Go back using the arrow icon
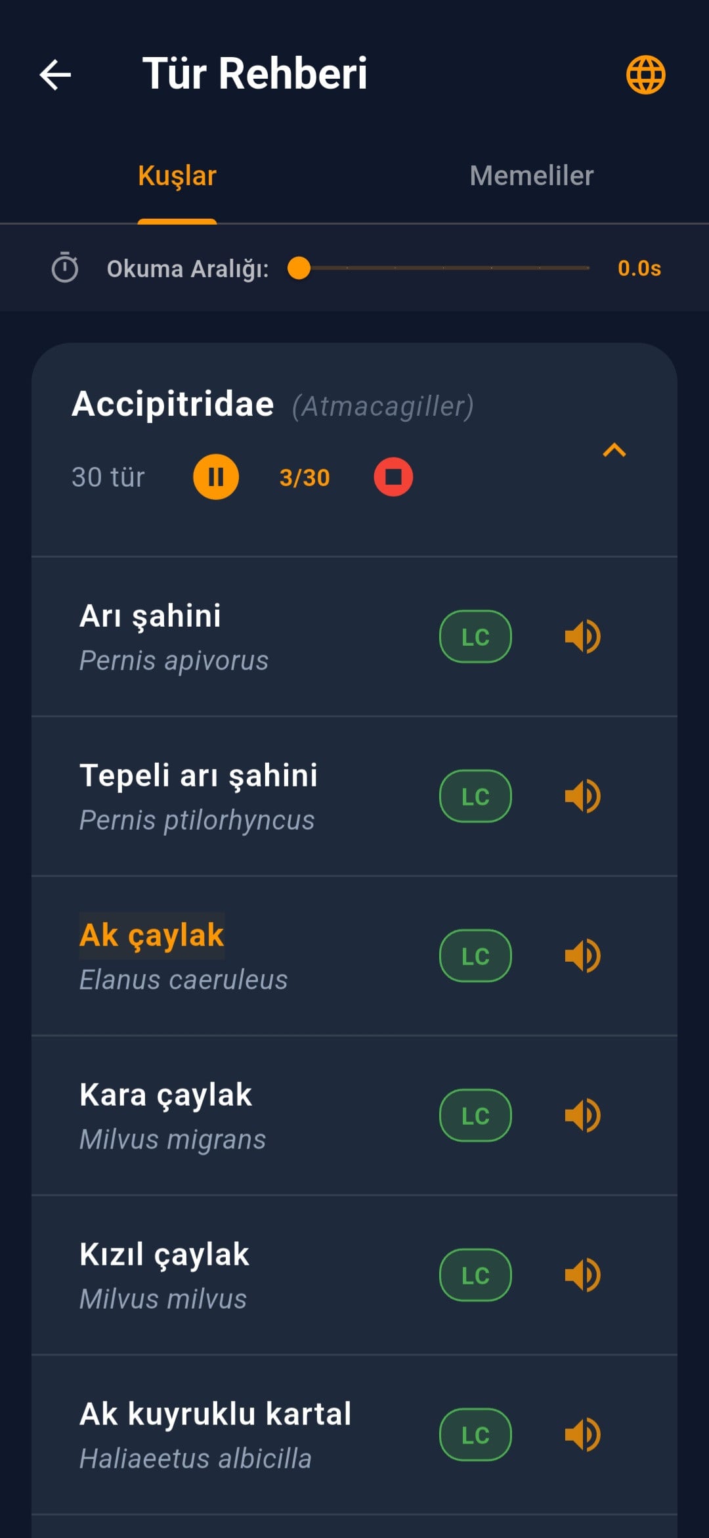 (x=56, y=74)
